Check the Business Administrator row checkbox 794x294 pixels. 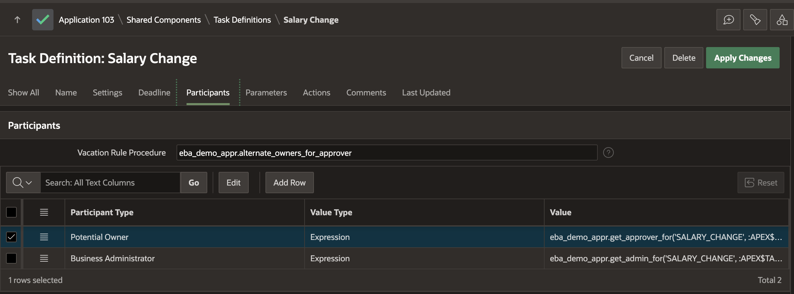(11, 258)
